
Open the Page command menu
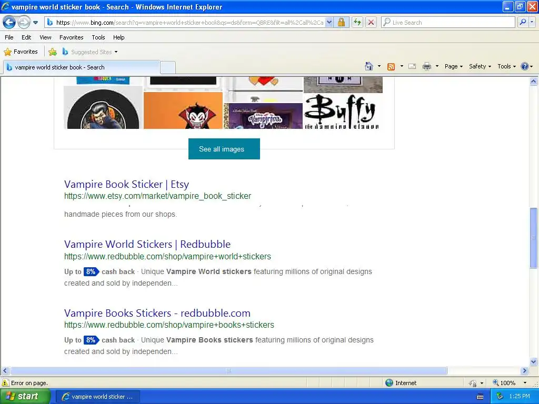[454, 66]
